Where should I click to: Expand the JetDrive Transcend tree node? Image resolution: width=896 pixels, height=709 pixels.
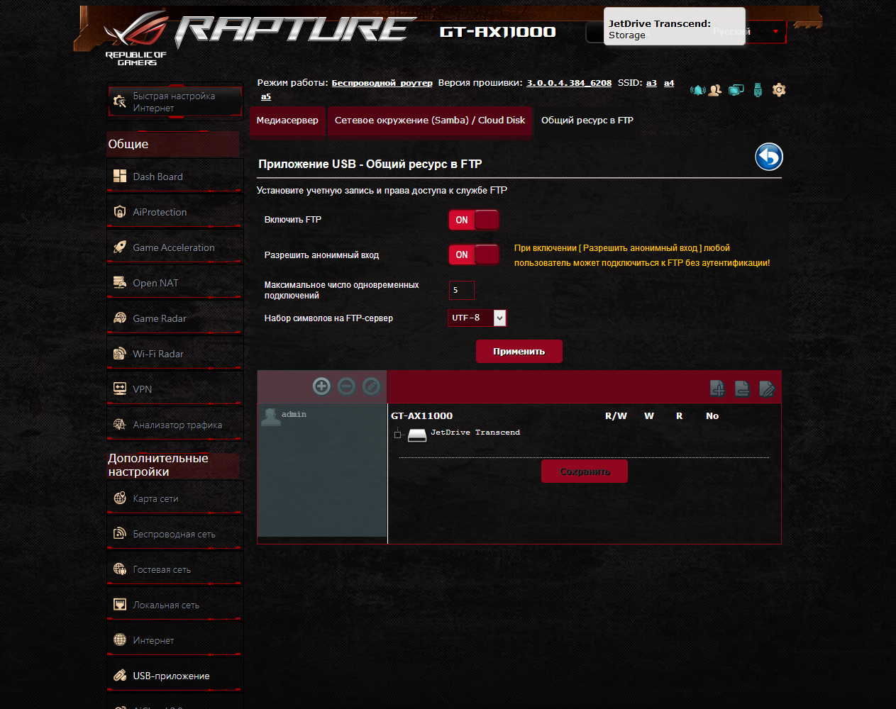point(398,435)
